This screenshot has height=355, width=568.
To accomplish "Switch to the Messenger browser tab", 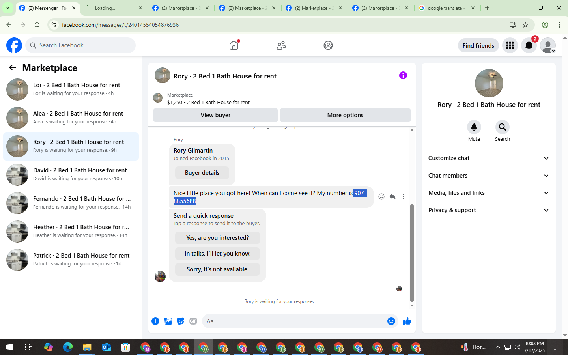I will pos(47,8).
